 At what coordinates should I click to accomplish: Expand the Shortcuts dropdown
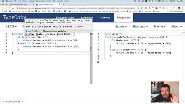(x=140, y=27)
